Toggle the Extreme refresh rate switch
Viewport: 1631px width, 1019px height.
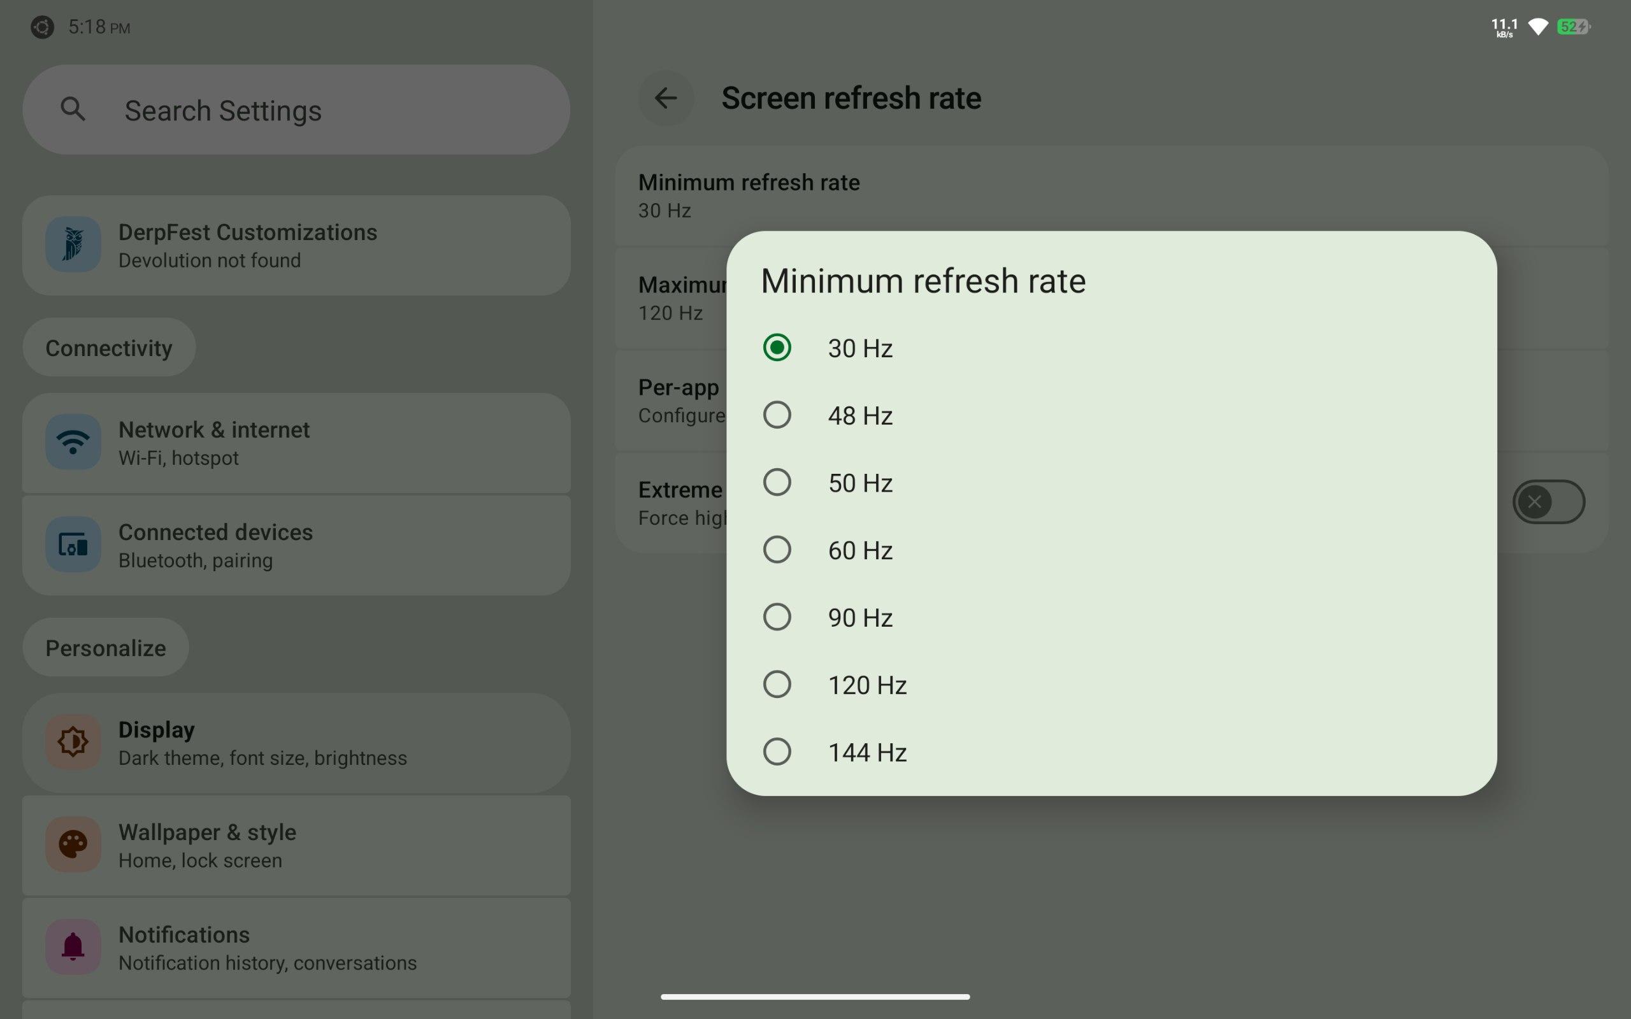tap(1548, 502)
